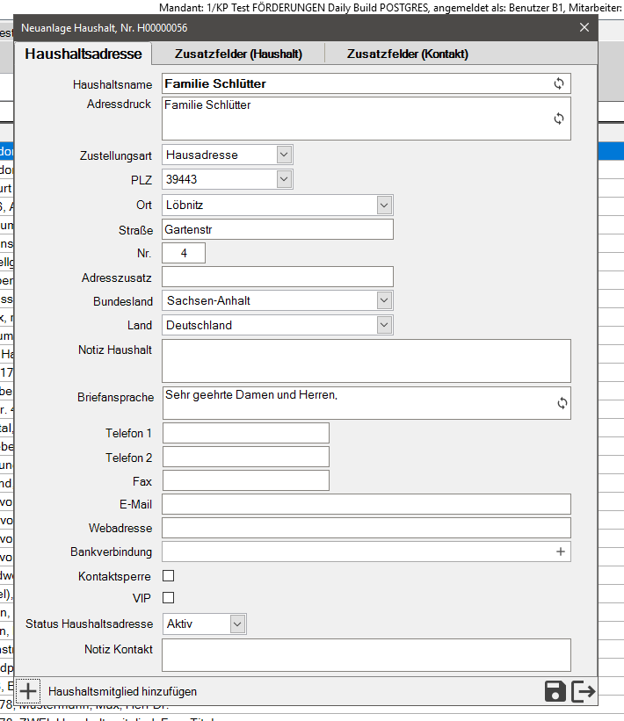Open the Zustellungsart dropdown
This screenshot has height=721, width=624.
point(283,155)
